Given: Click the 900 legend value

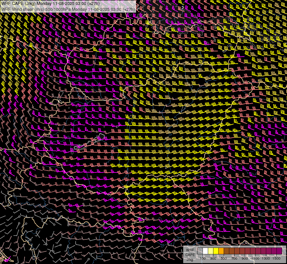Looking at the screenshot, I should pyautogui.click(x=245, y=258).
